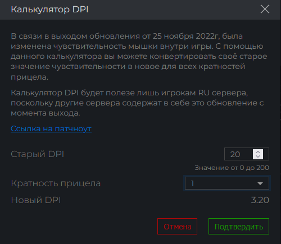
Task: Click the paragraph about 25 ноября 2022г update
Action: tap(139, 57)
